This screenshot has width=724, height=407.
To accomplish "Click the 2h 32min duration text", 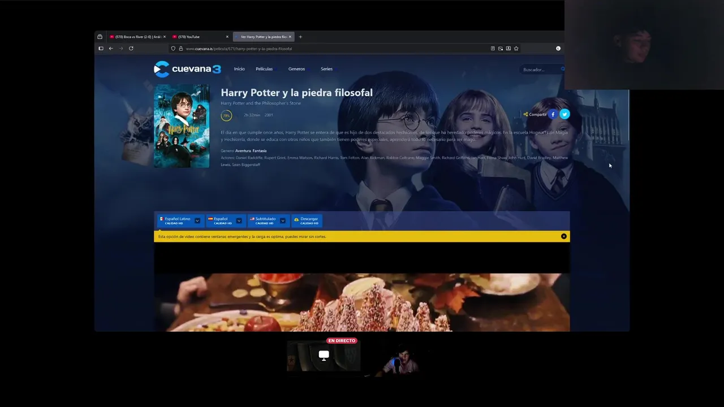I will tap(252, 115).
